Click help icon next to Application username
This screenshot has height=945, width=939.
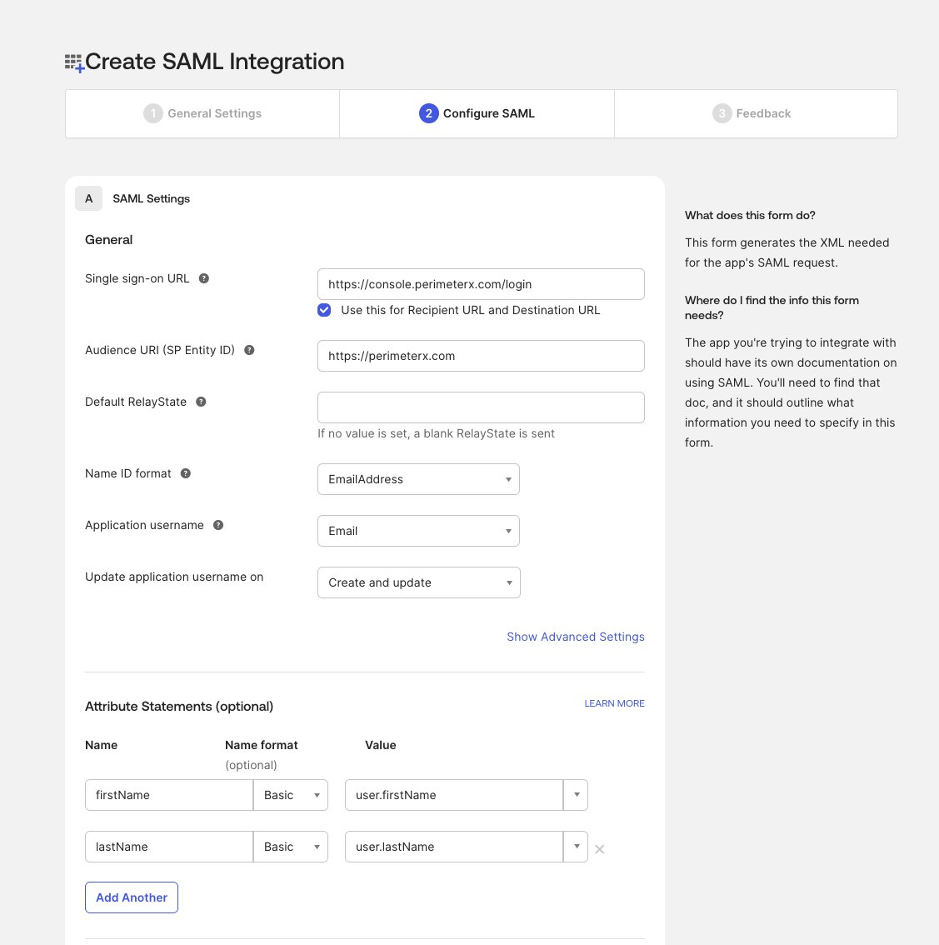[218, 525]
